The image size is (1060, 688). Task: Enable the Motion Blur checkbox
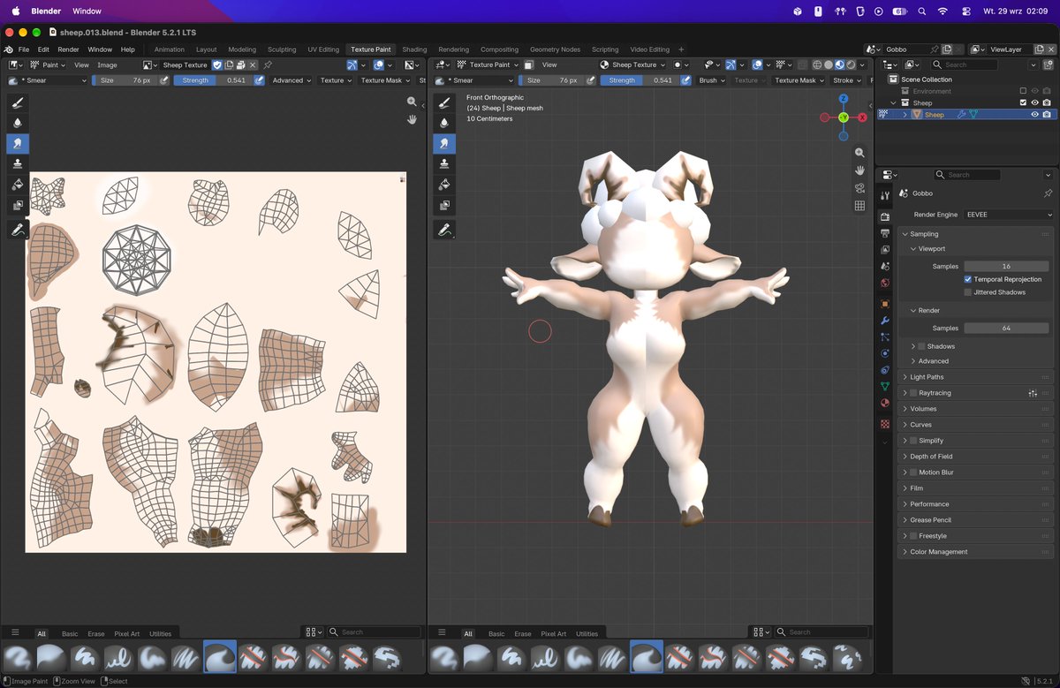pyautogui.click(x=914, y=473)
